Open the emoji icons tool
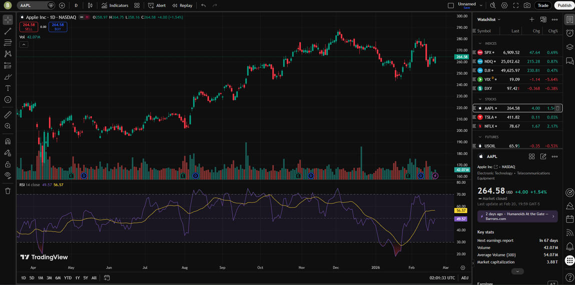Viewport: 575px width, 285px height. 8,99
